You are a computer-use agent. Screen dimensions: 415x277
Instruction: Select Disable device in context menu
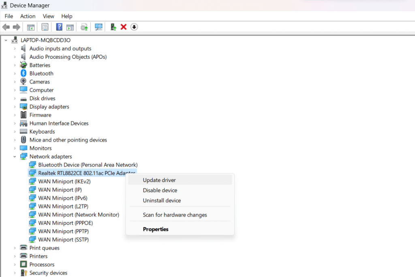coord(160,190)
